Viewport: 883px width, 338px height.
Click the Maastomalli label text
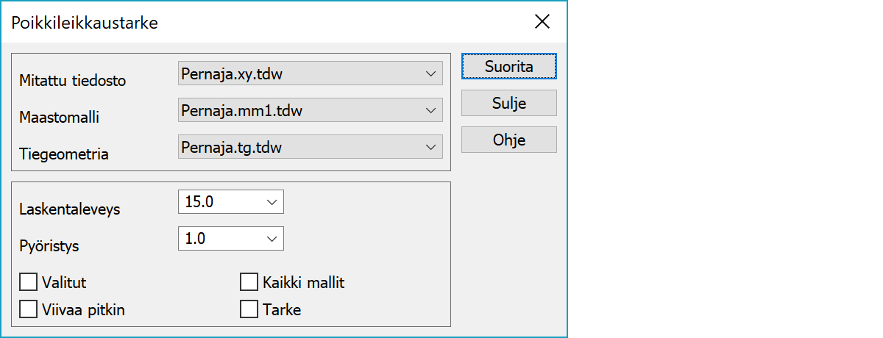click(59, 118)
